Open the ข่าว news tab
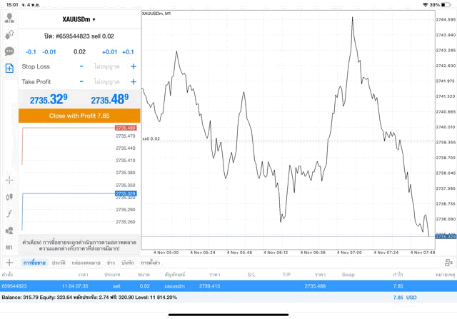Image resolution: width=457 pixels, height=319 pixels. [111, 263]
